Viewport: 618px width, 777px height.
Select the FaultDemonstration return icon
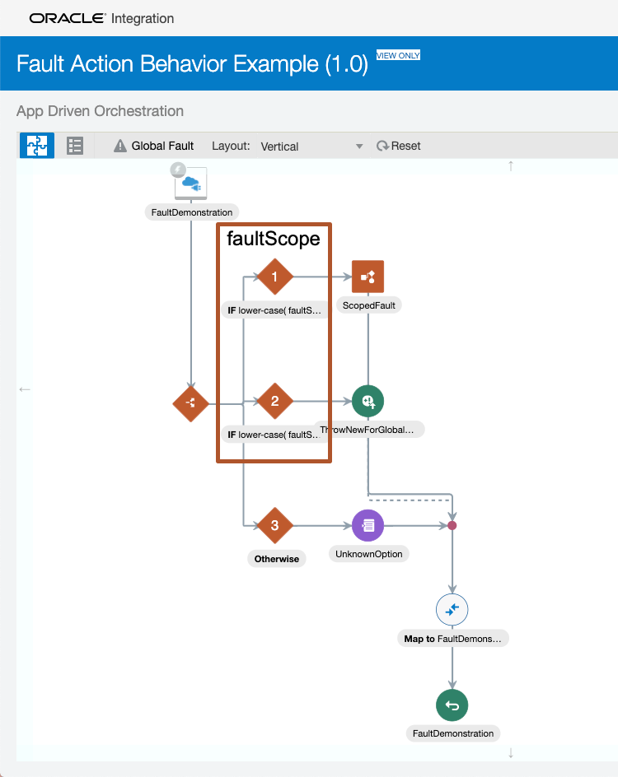(x=452, y=705)
